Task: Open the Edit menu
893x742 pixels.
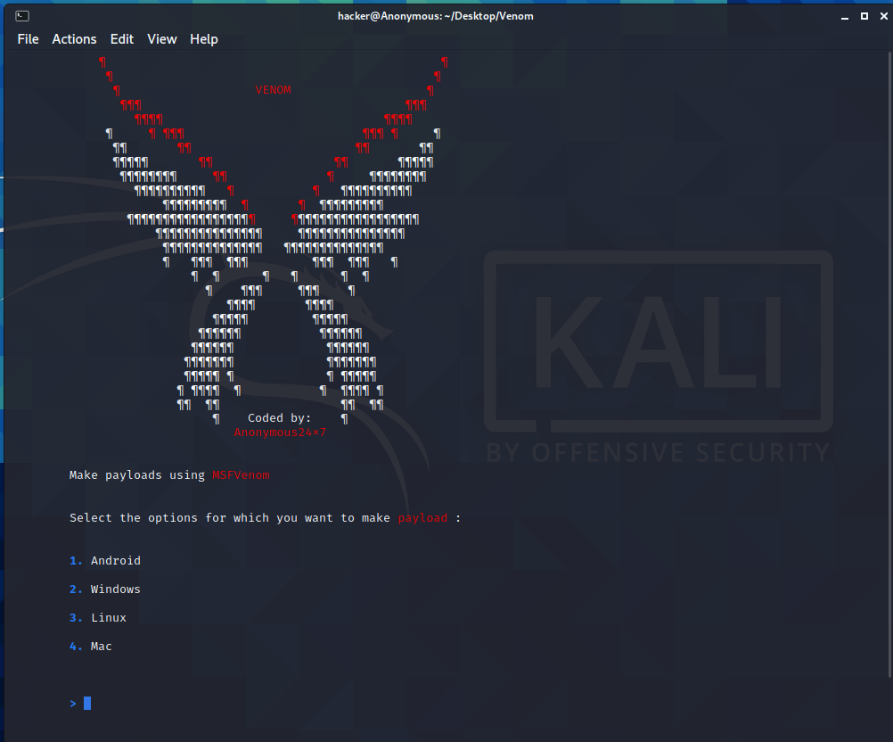Action: (x=122, y=39)
